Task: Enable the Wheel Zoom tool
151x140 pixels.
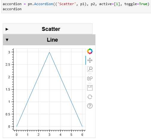Action: coord(90,79)
